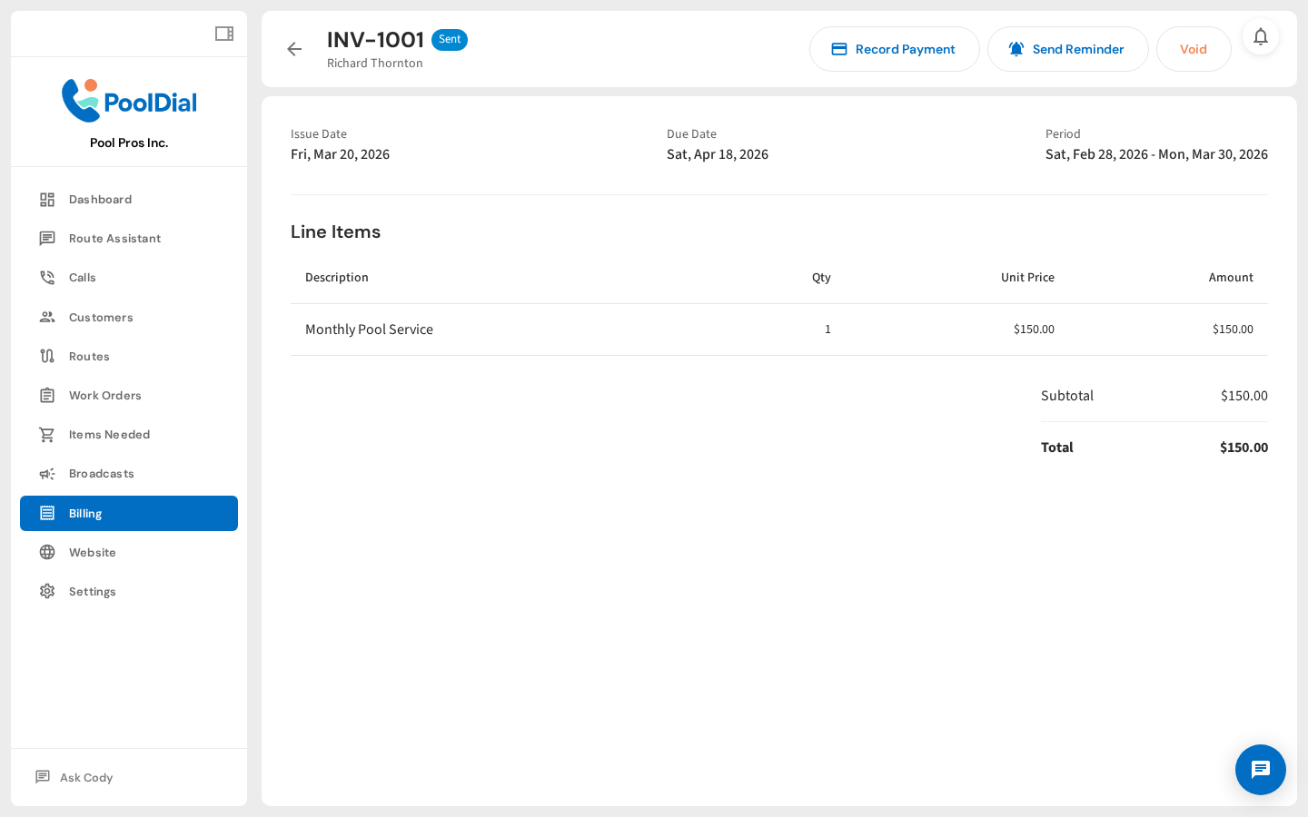Open Items Needed shopping cart icon

point(47,434)
